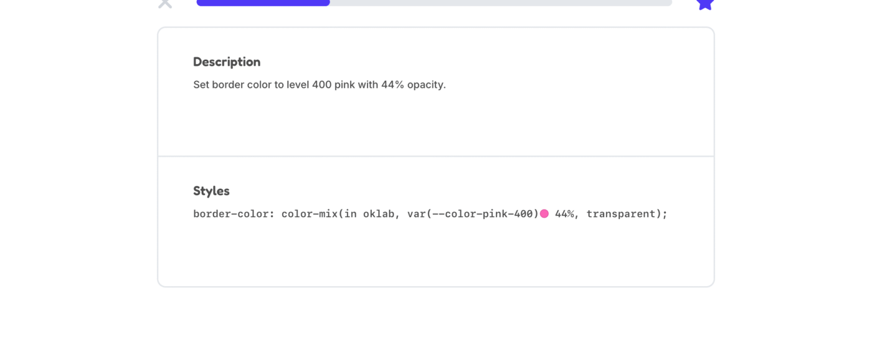Screen dimensions: 872x342
Task: Click the pink color dot in the code
Action: (544, 214)
